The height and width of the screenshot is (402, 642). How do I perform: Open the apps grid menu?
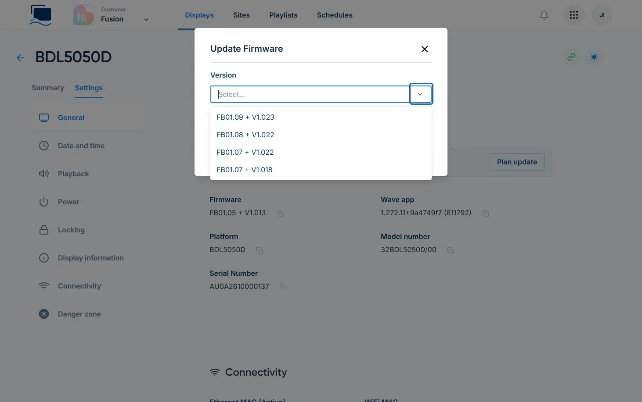[573, 15]
